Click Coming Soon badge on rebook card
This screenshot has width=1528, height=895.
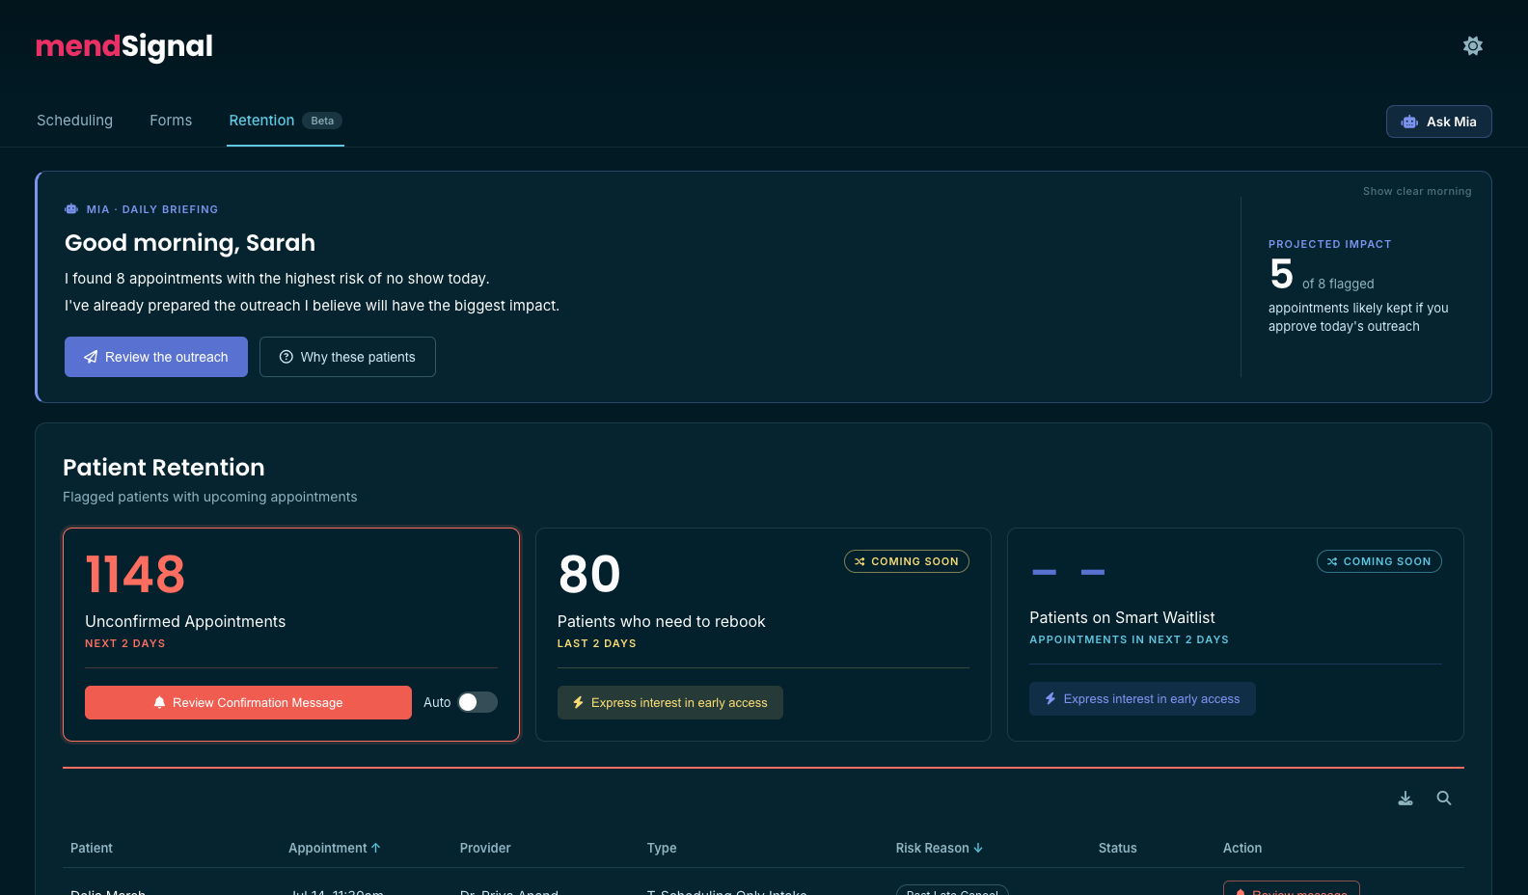907,561
